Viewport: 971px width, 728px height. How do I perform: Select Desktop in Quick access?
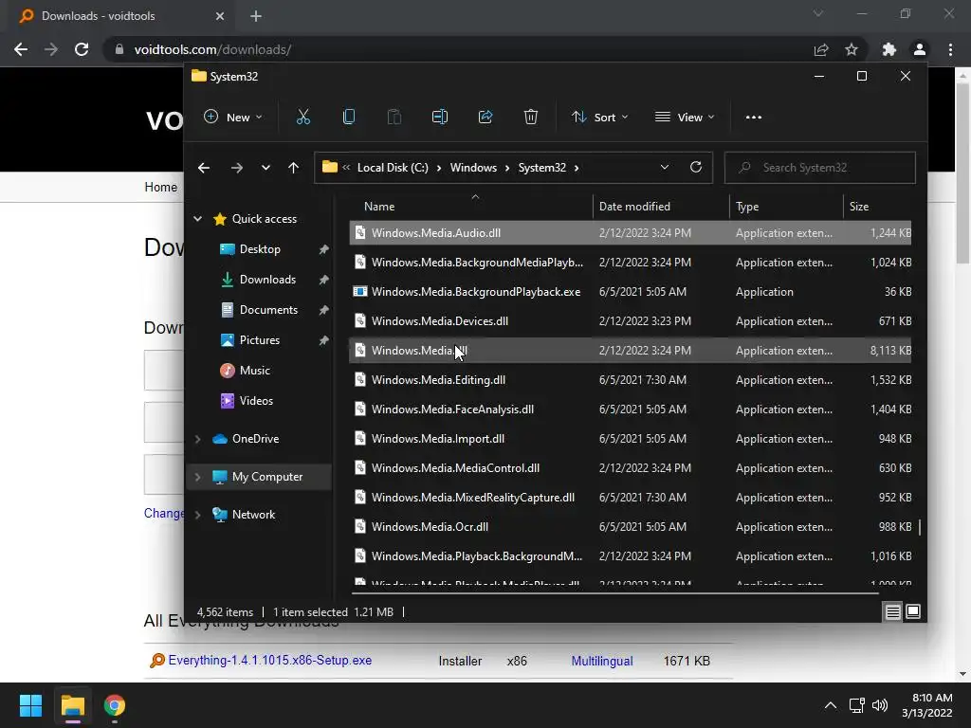coord(260,249)
